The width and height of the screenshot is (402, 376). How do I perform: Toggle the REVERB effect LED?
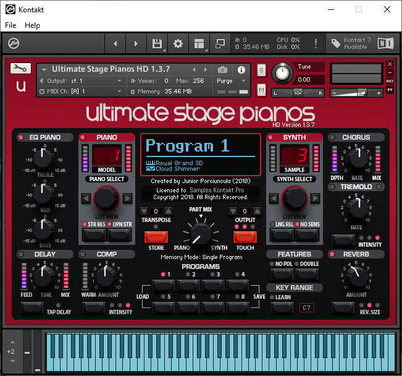point(332,254)
